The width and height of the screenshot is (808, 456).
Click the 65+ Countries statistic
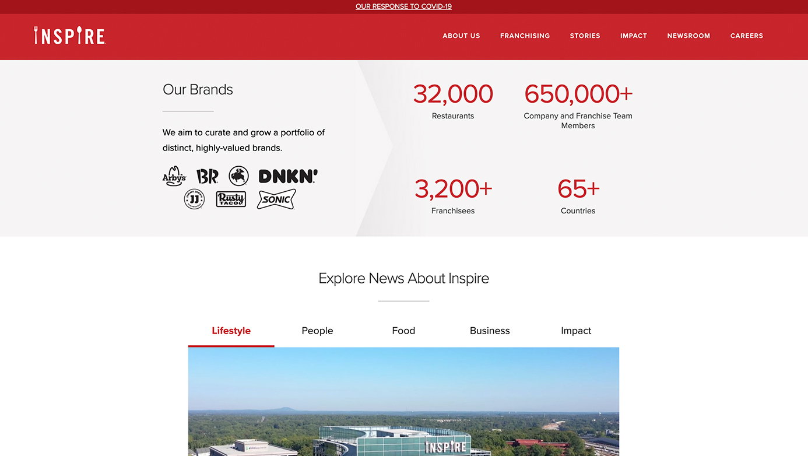[578, 197]
